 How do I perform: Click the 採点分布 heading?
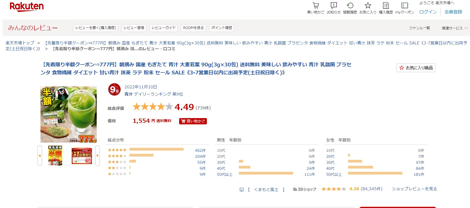click(116, 140)
